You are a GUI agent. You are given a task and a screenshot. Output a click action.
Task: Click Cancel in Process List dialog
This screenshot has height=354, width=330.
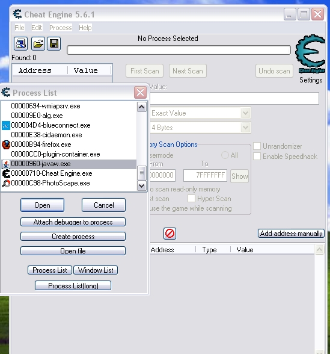pyautogui.click(x=103, y=205)
